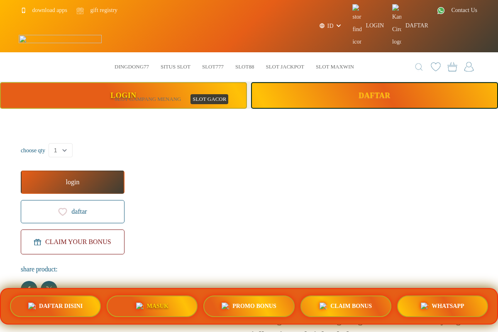Click CLAIM YOUR BONUS button
Viewport: 498px width, 332px height.
pos(73,242)
